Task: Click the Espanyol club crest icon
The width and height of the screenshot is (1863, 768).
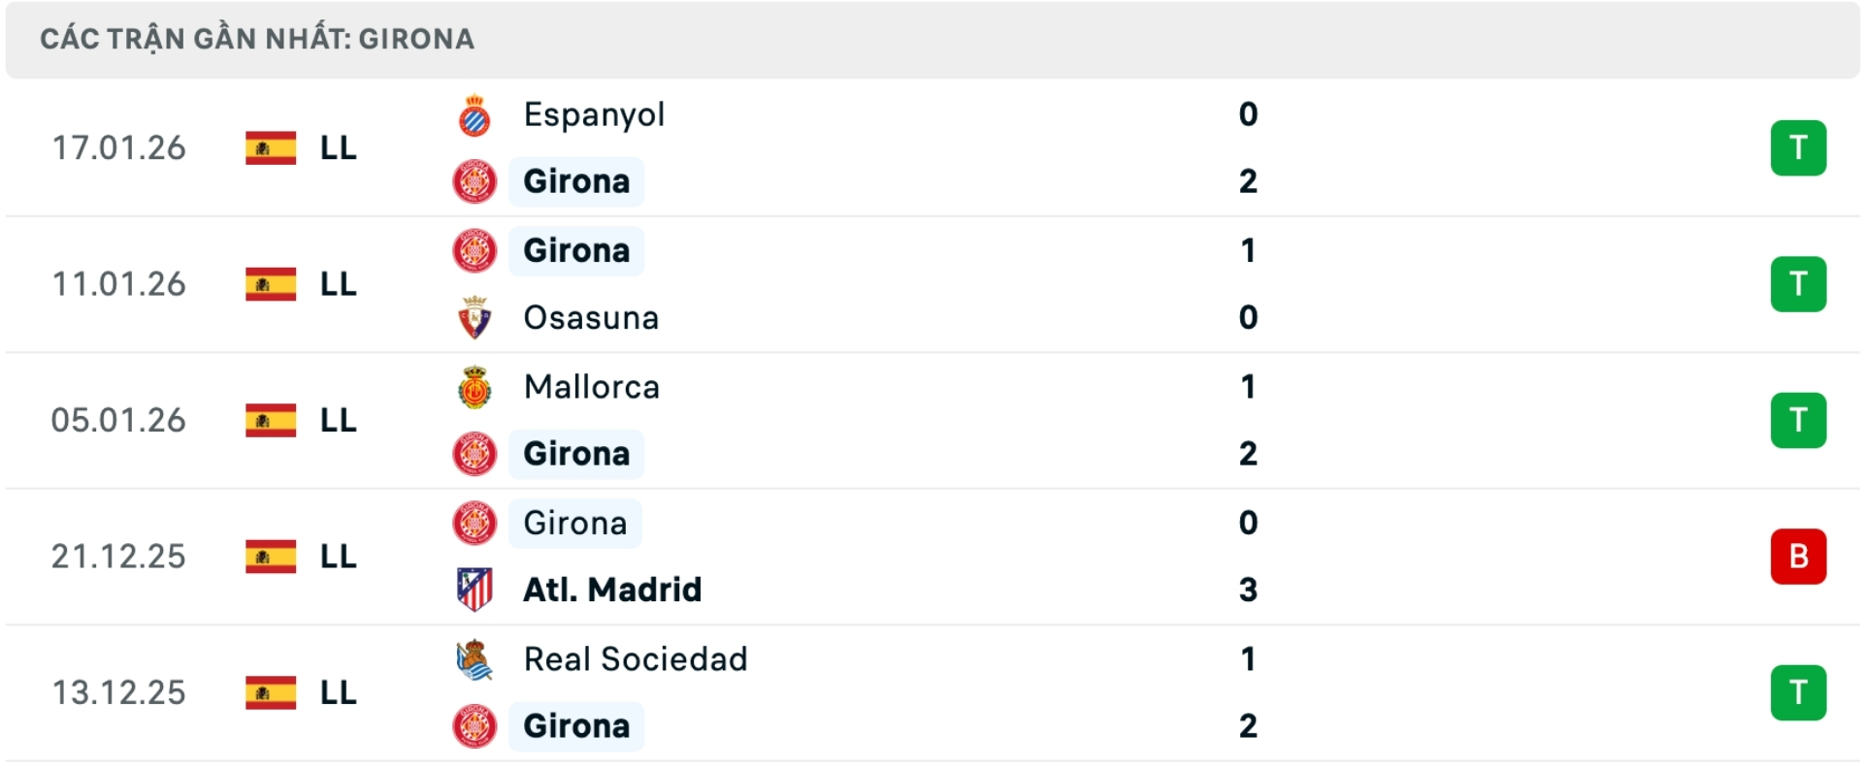Action: 474,112
